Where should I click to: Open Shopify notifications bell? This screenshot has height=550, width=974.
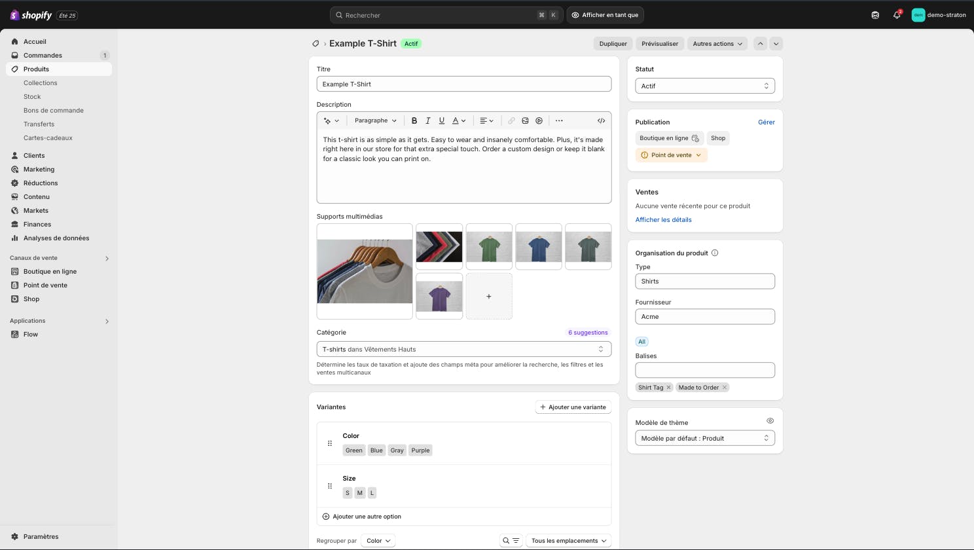[896, 14]
